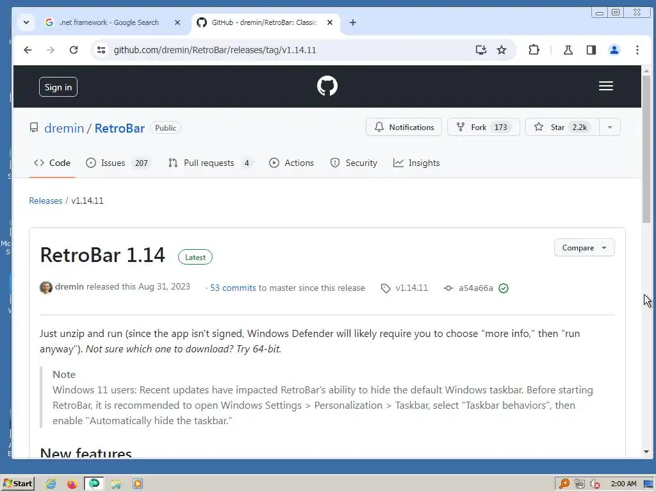Open the Compare dropdown
Image resolution: width=656 pixels, height=492 pixels.
click(x=584, y=248)
